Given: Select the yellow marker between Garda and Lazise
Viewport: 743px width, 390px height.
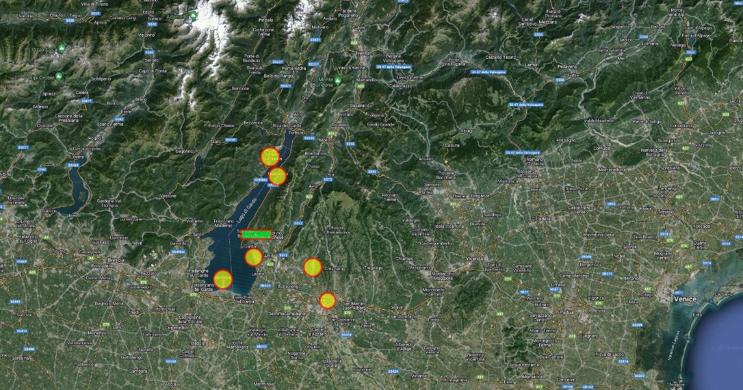Looking at the screenshot, I should [x=254, y=257].
